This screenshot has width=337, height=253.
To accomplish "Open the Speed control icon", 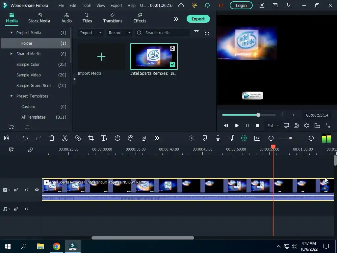I will point(117,138).
